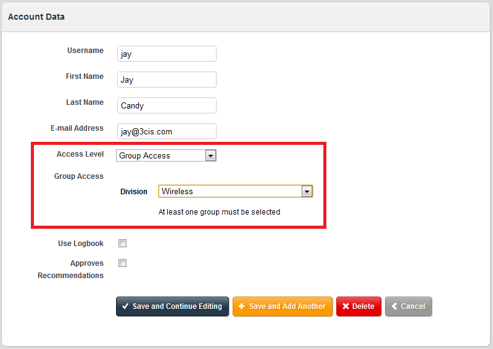Image resolution: width=493 pixels, height=349 pixels.
Task: Click the arrow on the Access Level combo box
Action: pos(211,155)
